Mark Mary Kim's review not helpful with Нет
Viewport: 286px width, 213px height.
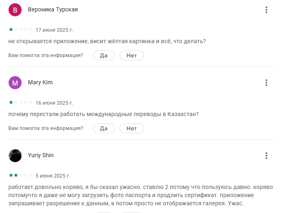[131, 128]
